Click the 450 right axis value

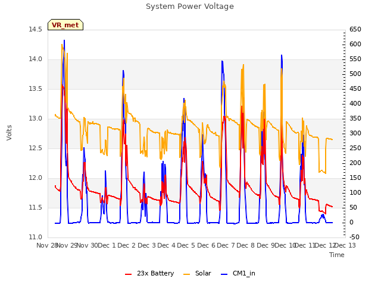point(355,88)
